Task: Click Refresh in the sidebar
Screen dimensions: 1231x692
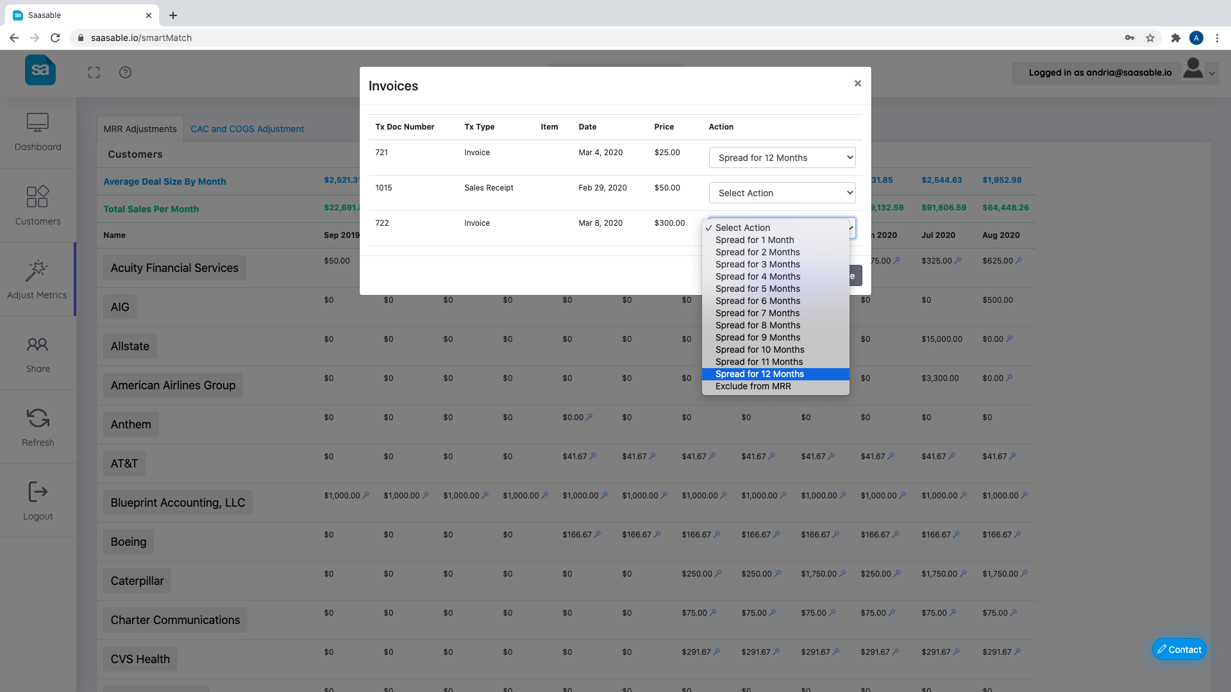Action: click(x=38, y=428)
